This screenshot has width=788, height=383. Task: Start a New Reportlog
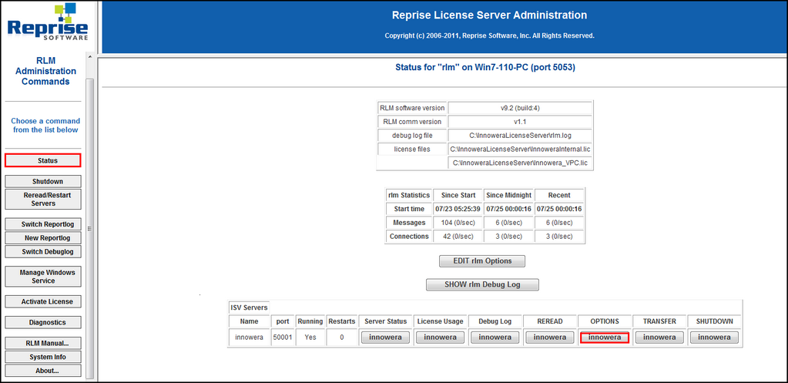(x=42, y=238)
